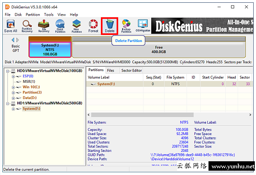Select Data(D:) in the disk tree

[x=29, y=98]
